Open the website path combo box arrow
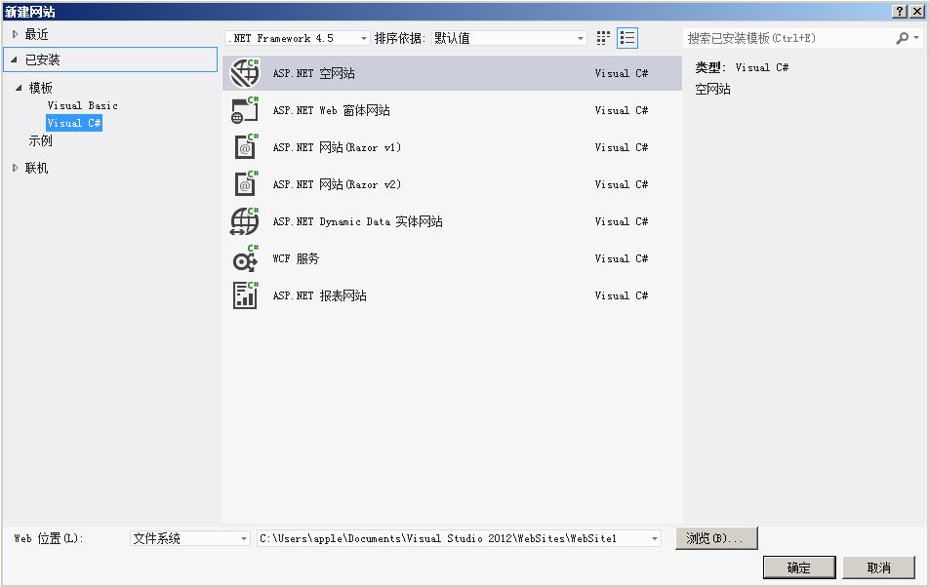The image size is (929, 587). point(654,538)
